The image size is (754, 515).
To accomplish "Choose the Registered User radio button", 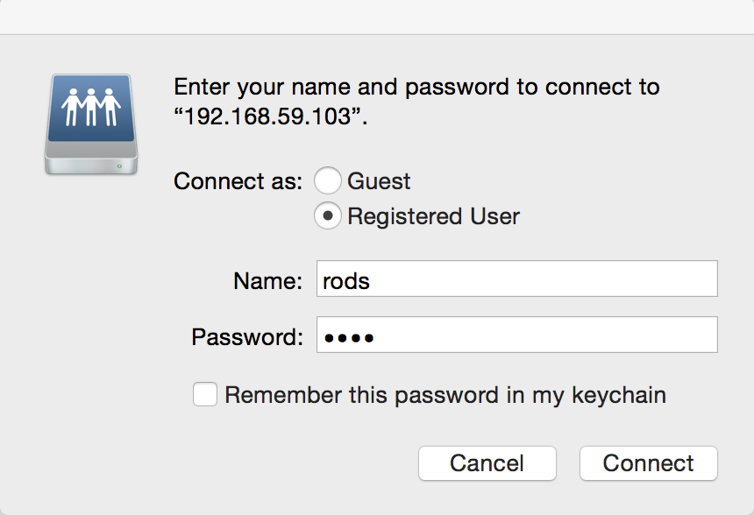I will point(328,216).
